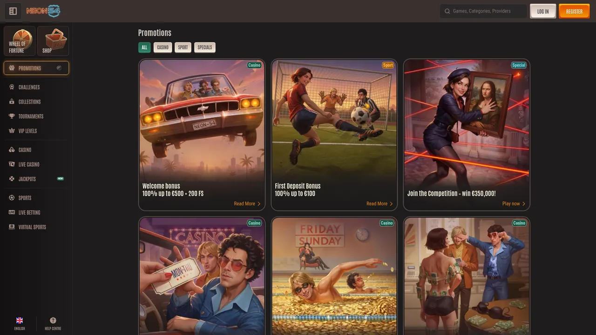Viewport: 596px width, 335px height.
Task: Click the Casino icon in sidebar
Action: tap(12, 150)
